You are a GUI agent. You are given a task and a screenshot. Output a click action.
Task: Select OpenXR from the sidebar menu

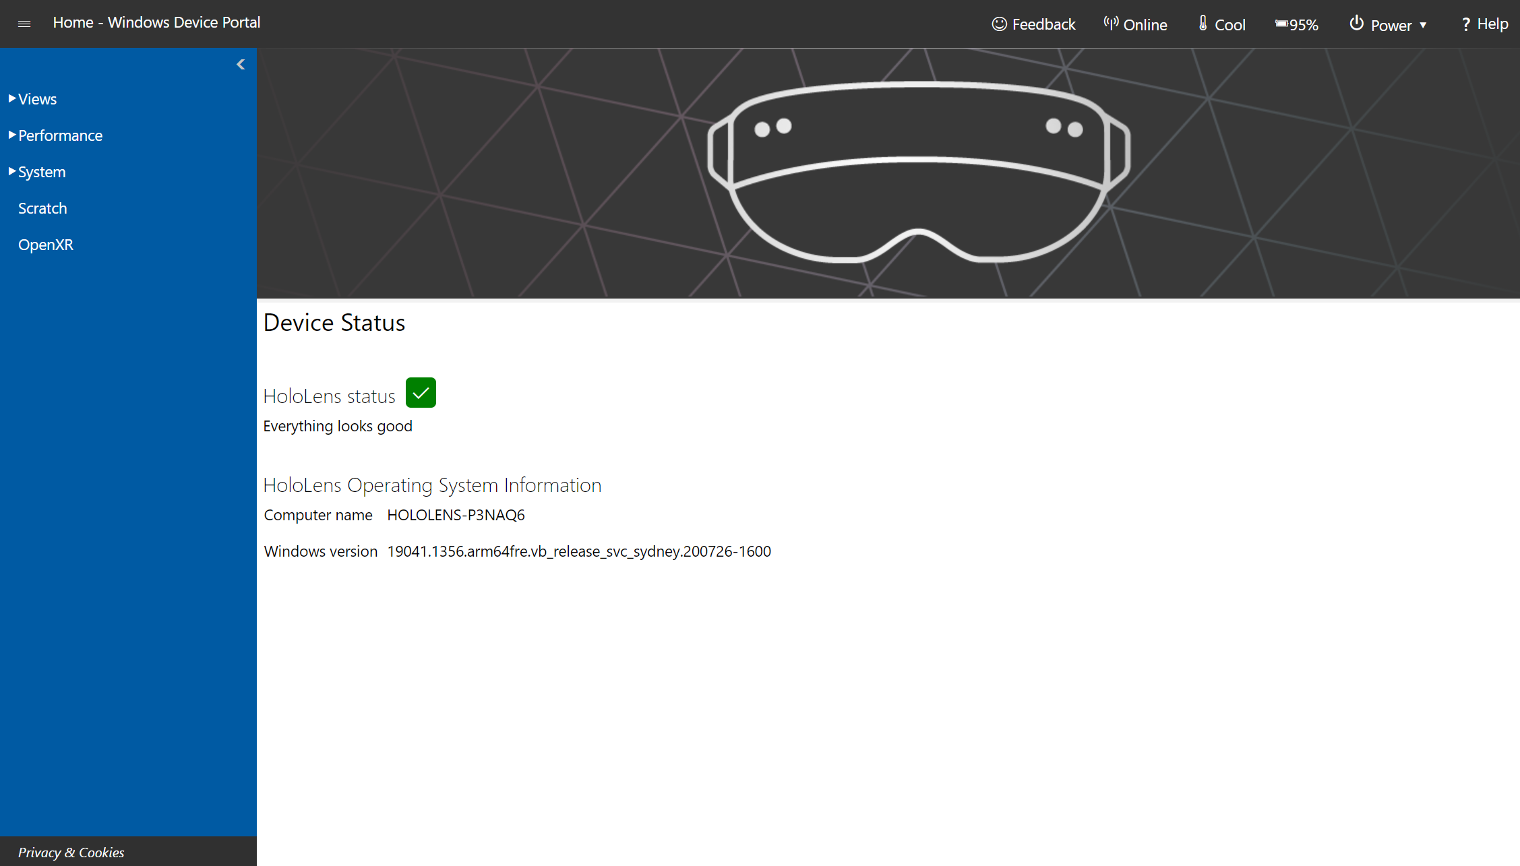tap(47, 244)
